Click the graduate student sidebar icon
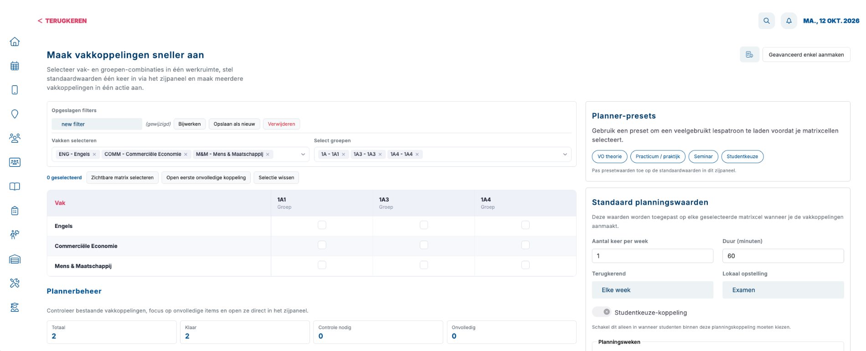 15,307
